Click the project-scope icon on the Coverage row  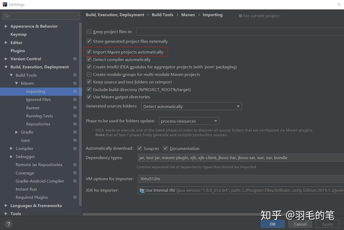tap(75, 173)
